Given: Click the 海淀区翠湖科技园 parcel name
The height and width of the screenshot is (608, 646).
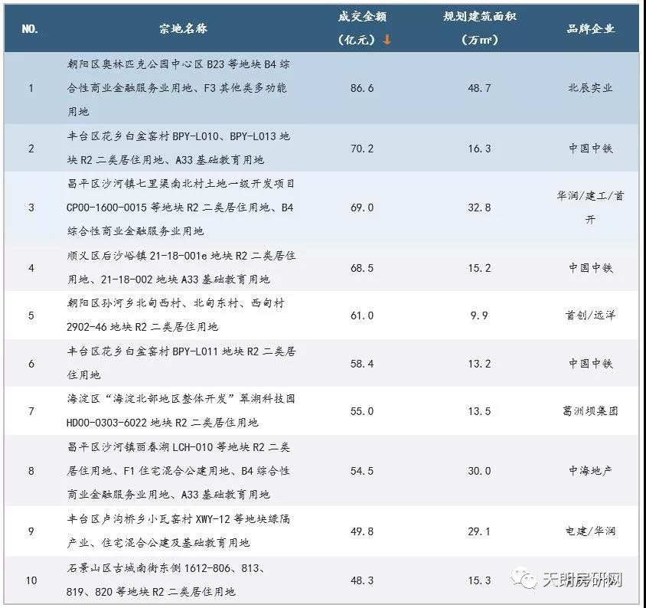Looking at the screenshot, I should tap(181, 410).
